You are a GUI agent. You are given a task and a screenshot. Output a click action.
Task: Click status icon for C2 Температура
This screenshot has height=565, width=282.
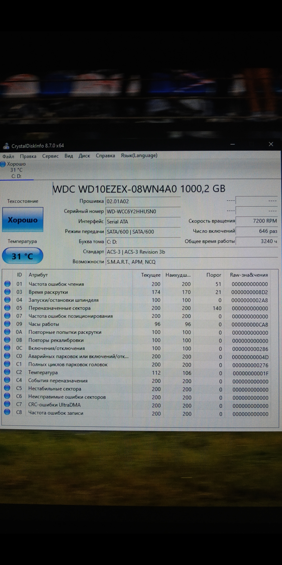[x=7, y=372]
